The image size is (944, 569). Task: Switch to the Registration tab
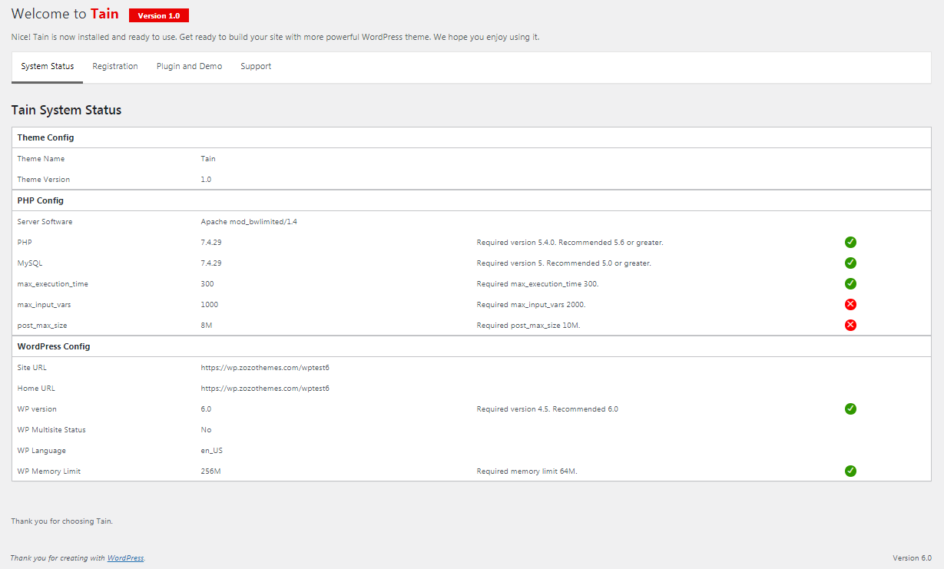click(x=115, y=67)
